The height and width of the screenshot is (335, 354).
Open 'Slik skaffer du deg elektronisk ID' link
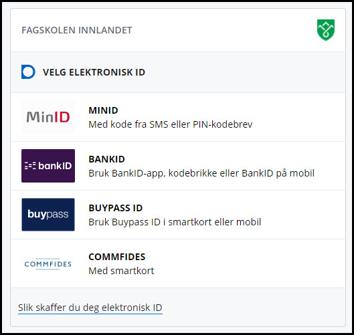(90, 308)
